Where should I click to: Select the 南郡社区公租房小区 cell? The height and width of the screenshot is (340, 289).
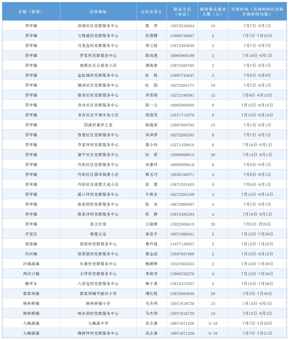tap(98, 66)
